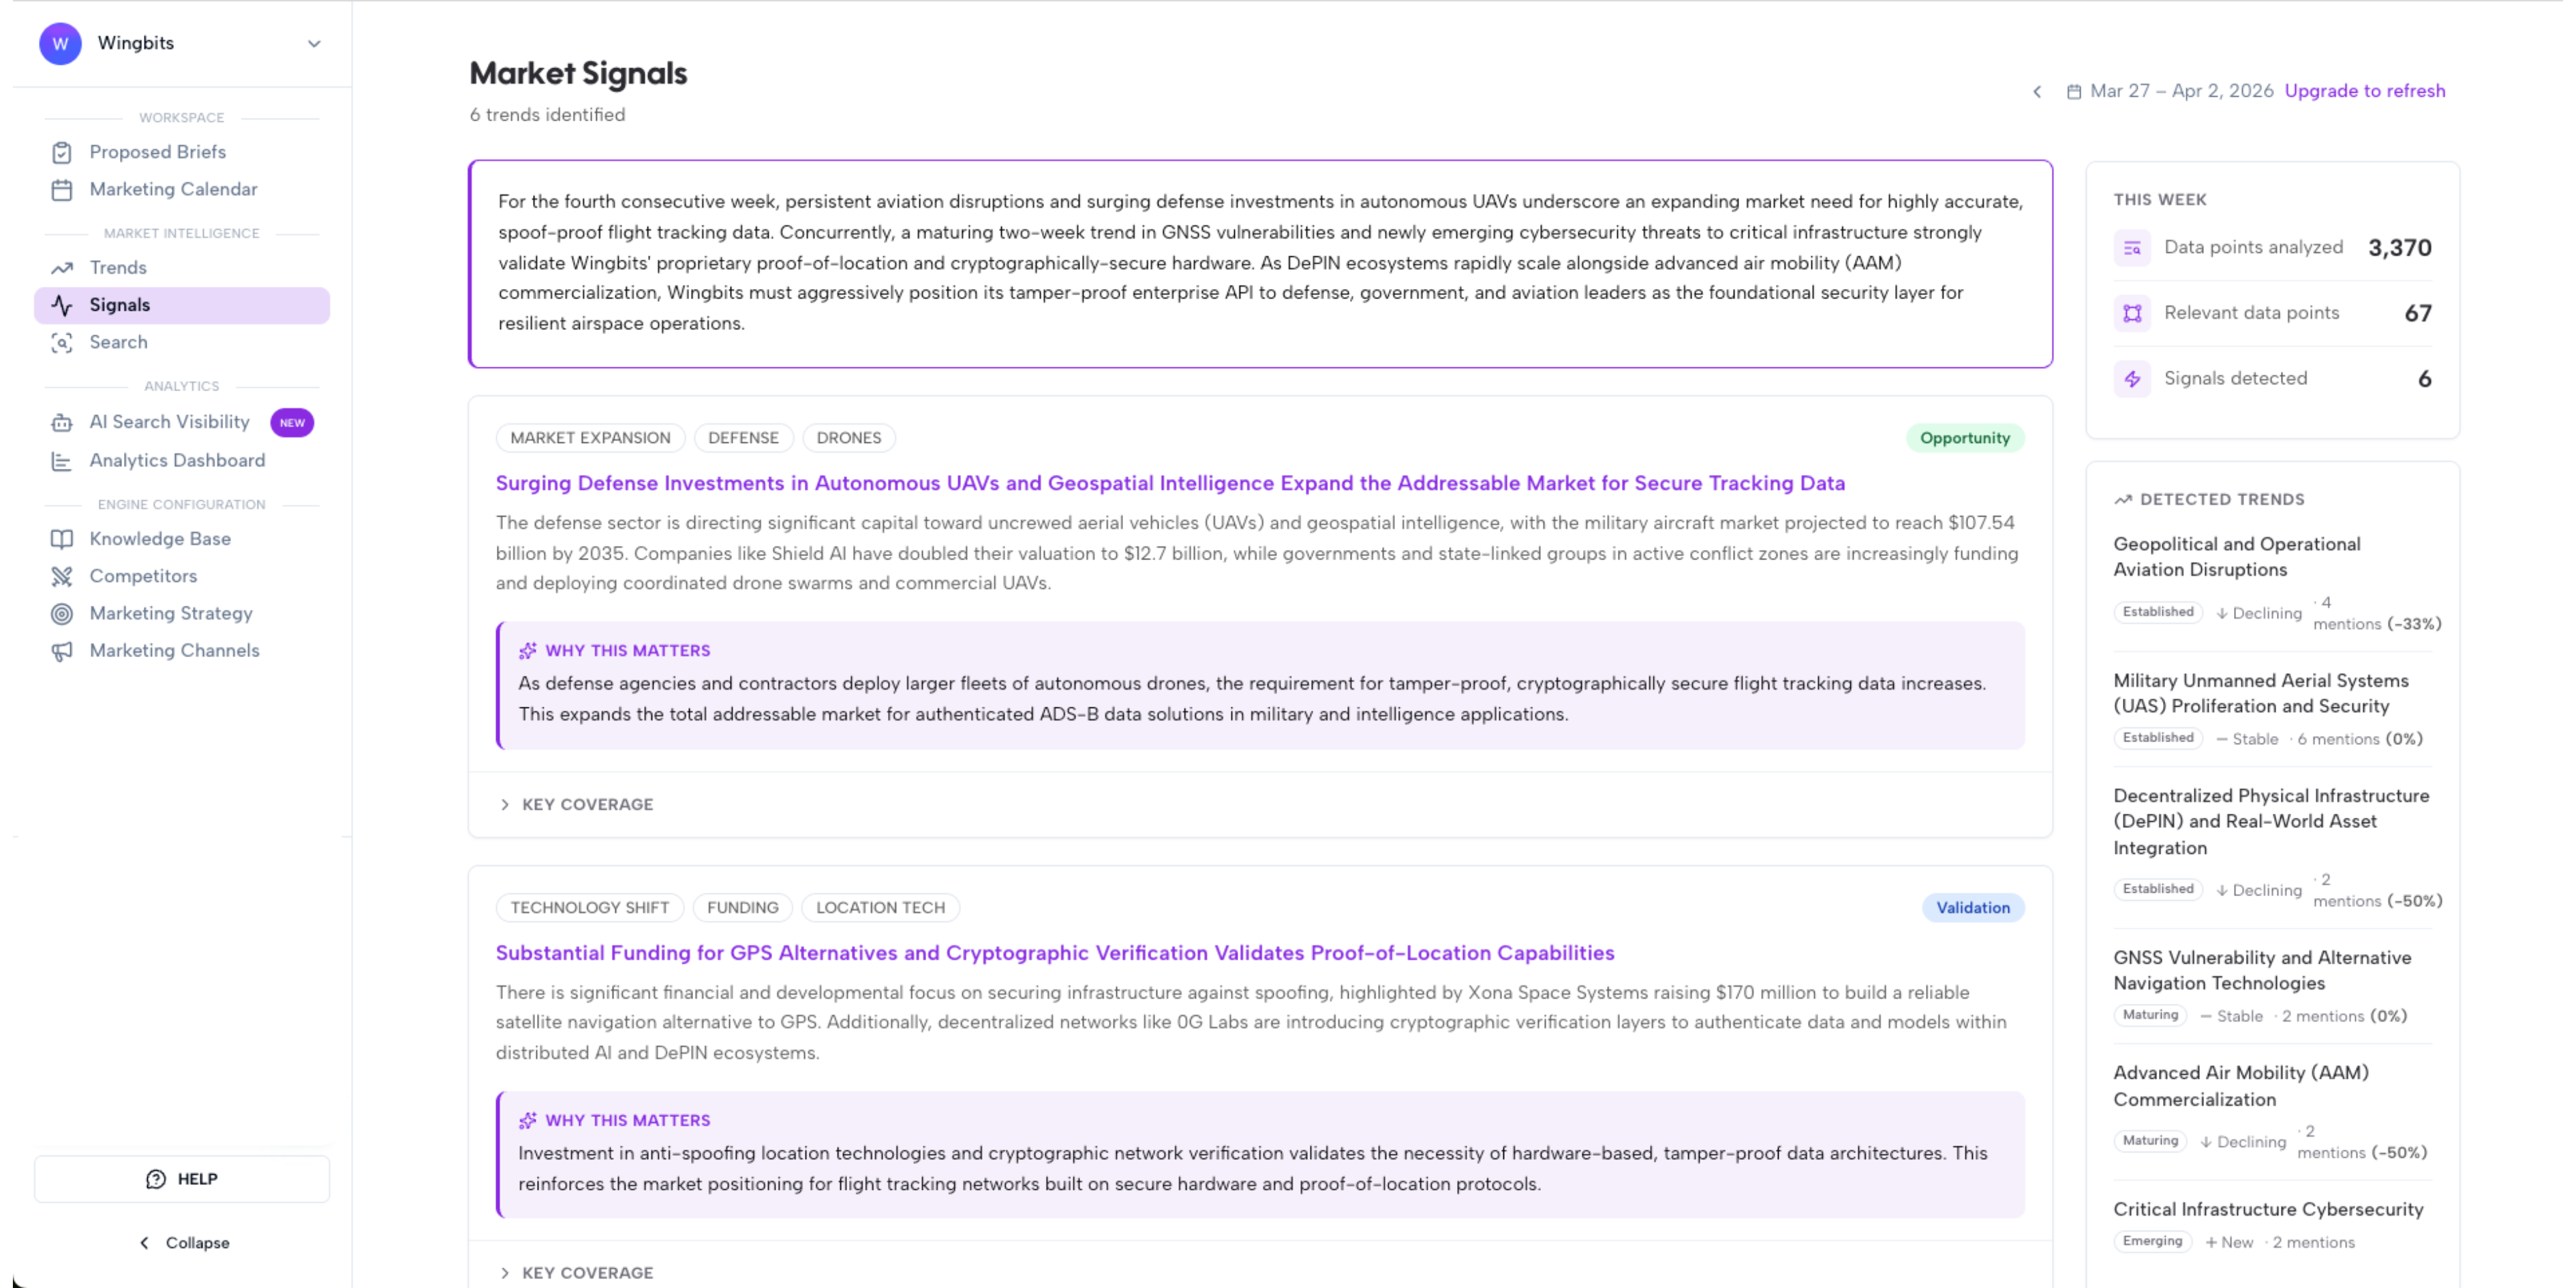Click the Knowledge Base book icon
Image resolution: width=2576 pixels, height=1288 pixels.
[x=62, y=539]
